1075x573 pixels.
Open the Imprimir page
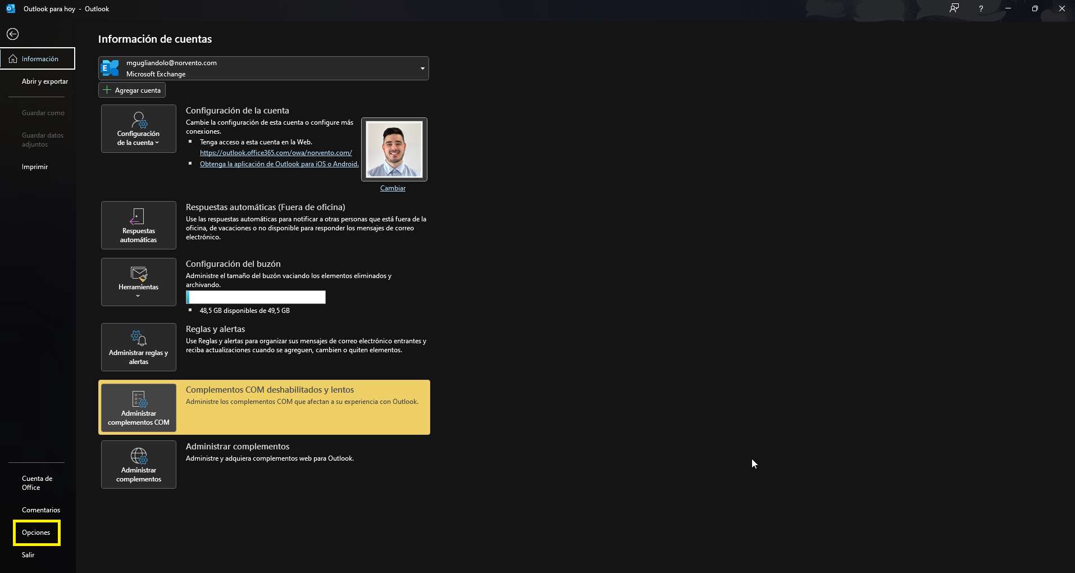point(35,167)
